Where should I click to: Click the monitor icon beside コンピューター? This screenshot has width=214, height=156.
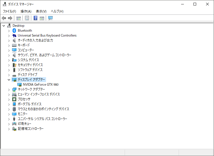(14, 50)
